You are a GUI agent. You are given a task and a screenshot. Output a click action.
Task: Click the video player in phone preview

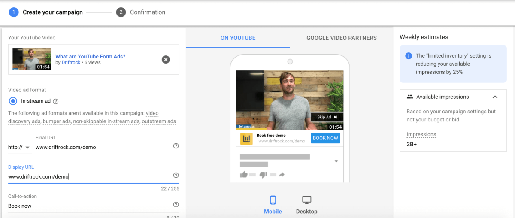[x=290, y=100]
